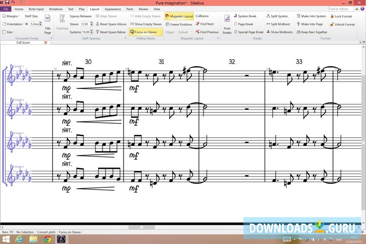This screenshot has width=366, height=244.
Task: Click Split Multirest
Action: pyautogui.click(x=278, y=24)
